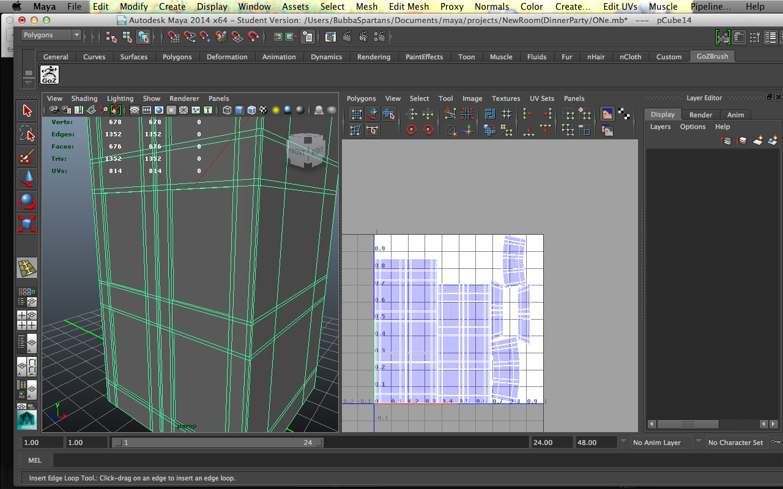Open the shelf options arrow menu

(28, 81)
